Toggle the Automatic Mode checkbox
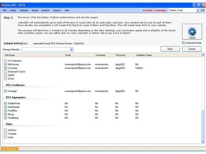Screen dimensions: 206x154 point(183,43)
